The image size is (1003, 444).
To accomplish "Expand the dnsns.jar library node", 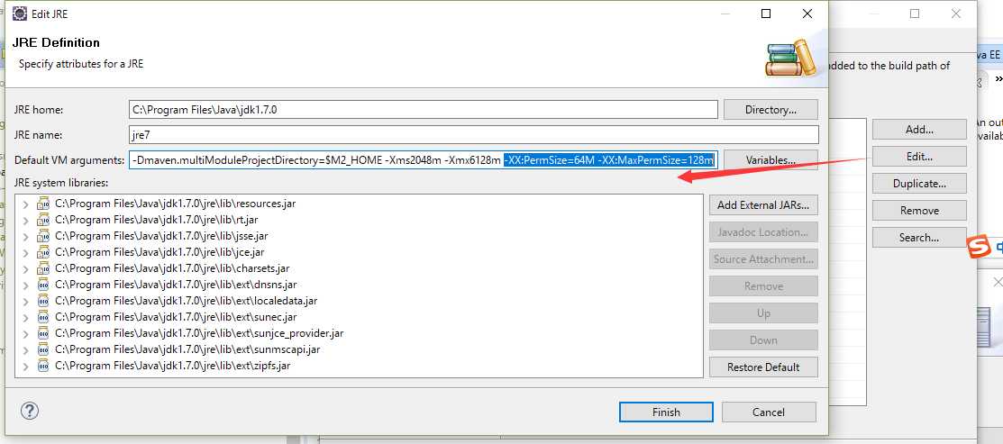I will point(25,285).
